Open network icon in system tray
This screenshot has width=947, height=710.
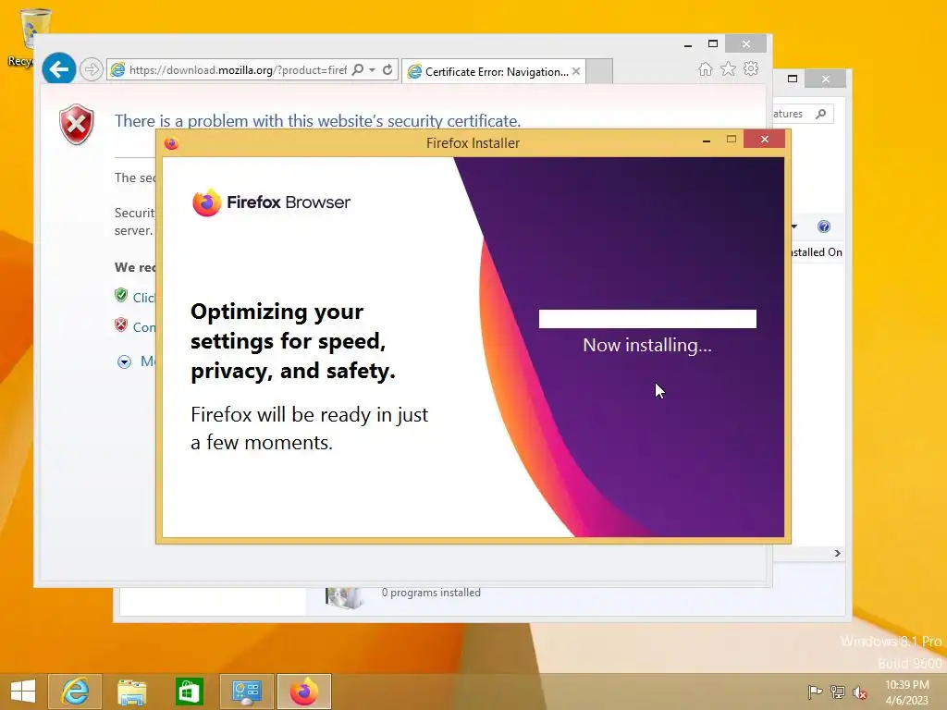pos(838,692)
